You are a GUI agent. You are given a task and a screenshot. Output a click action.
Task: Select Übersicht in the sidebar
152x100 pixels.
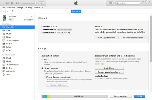point(17,27)
